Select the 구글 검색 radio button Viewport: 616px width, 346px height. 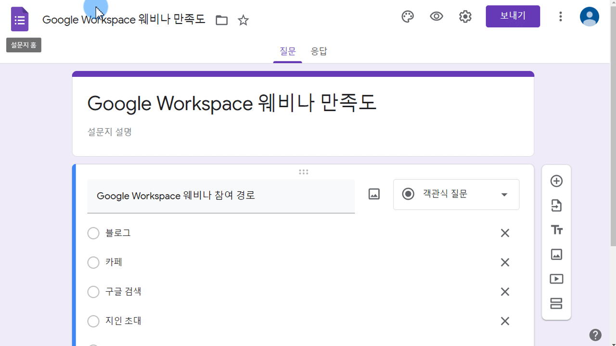click(x=93, y=292)
